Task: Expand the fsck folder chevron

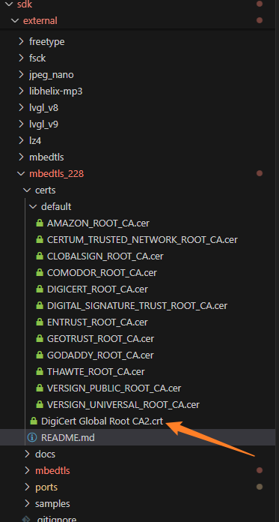Action: tap(21, 58)
